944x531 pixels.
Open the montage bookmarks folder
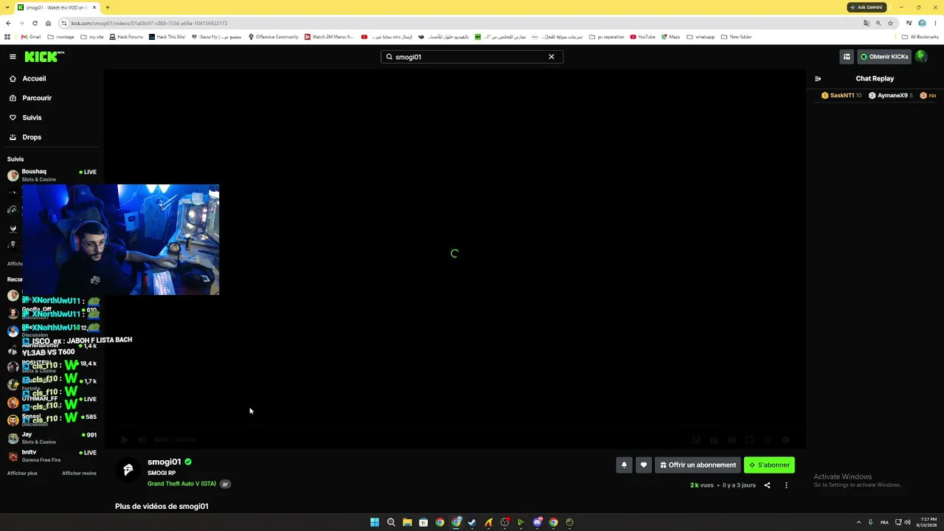61,37
